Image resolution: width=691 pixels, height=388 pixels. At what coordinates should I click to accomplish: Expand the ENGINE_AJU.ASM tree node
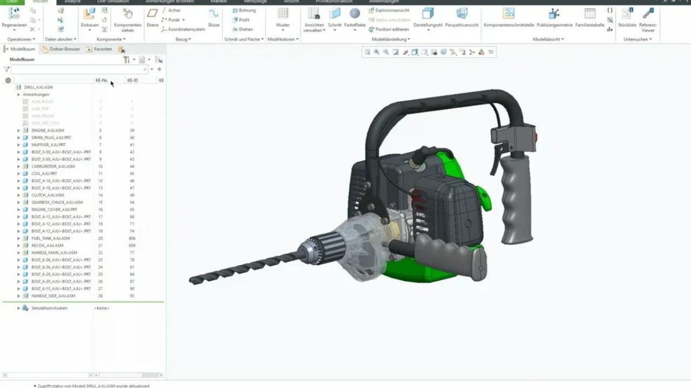tap(18, 130)
